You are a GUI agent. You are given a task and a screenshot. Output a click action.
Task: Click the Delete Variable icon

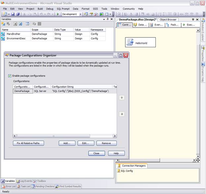click(8, 24)
